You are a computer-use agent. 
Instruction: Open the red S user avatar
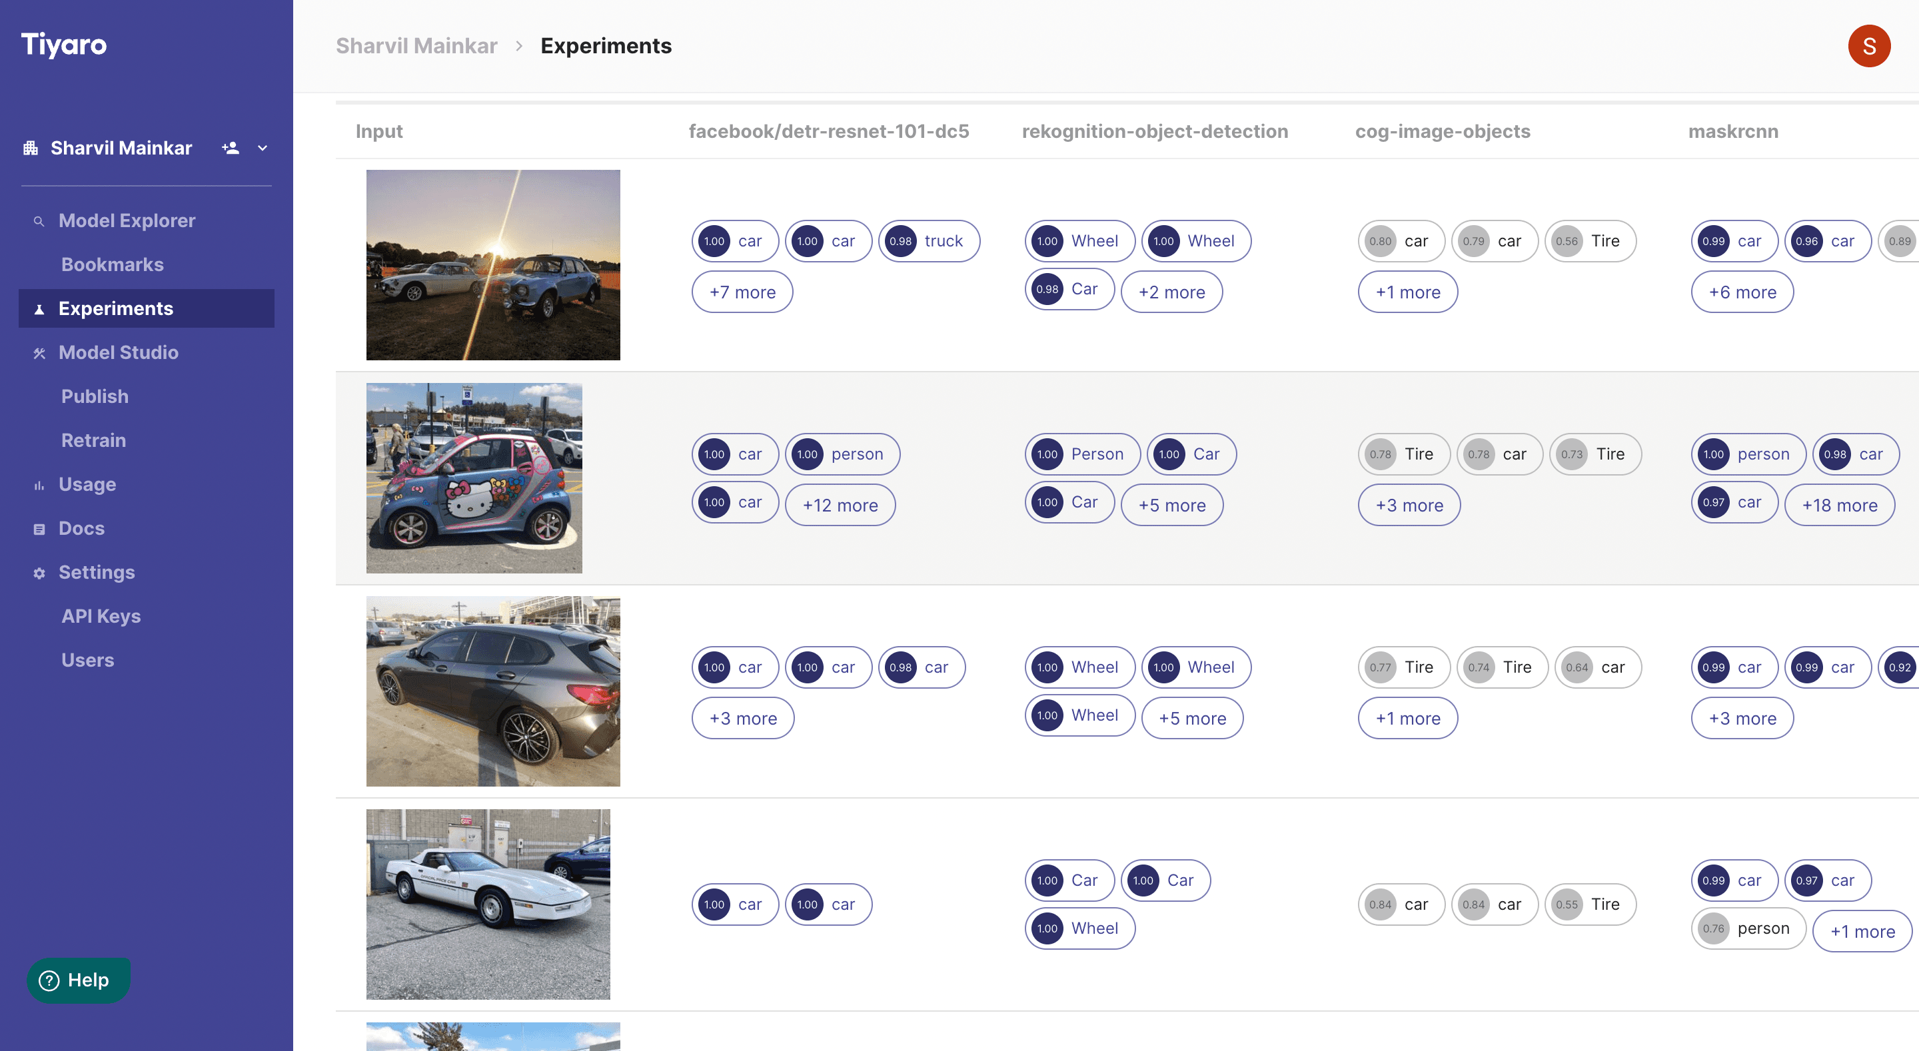(1868, 46)
